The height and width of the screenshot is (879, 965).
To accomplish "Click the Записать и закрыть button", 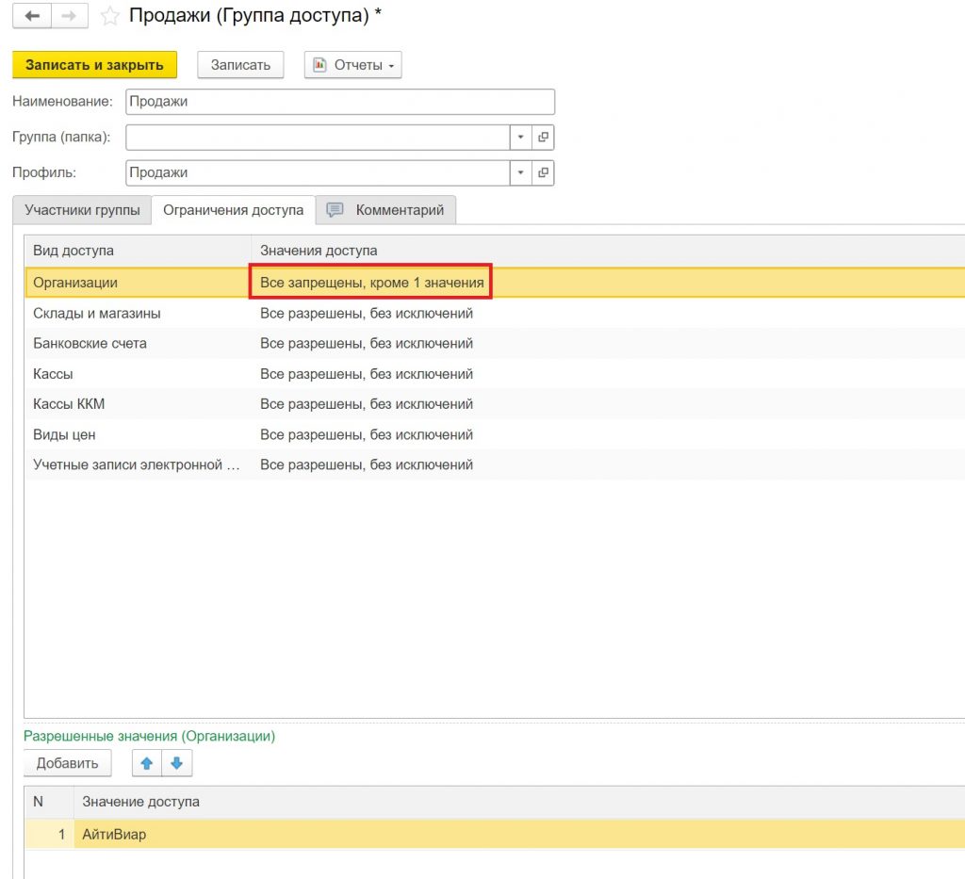I will coord(95,65).
